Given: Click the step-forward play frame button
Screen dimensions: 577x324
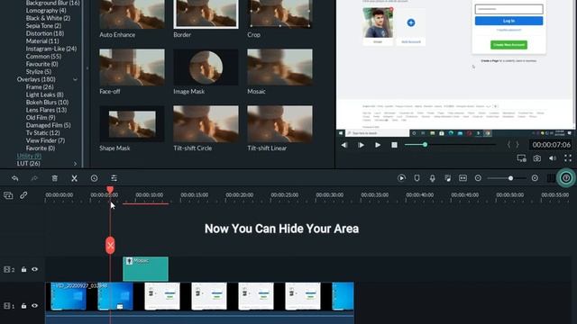Looking at the screenshot, I should pos(361,145).
